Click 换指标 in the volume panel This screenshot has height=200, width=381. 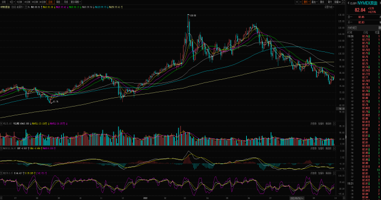[x=328, y=124]
